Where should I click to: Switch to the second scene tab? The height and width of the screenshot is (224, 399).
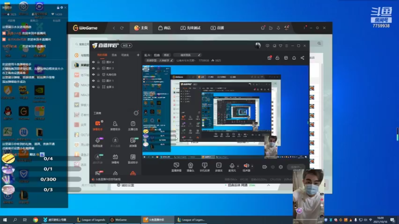click(x=114, y=55)
